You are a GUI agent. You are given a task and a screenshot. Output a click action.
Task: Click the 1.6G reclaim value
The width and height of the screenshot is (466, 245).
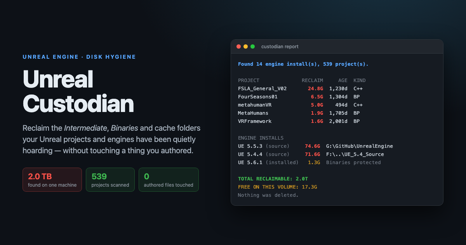[317, 121]
